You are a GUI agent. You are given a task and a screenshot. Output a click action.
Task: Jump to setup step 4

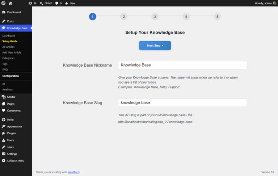[x=186, y=17]
